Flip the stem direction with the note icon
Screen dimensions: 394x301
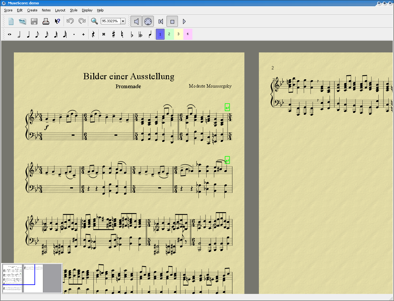pyautogui.click(x=150, y=35)
